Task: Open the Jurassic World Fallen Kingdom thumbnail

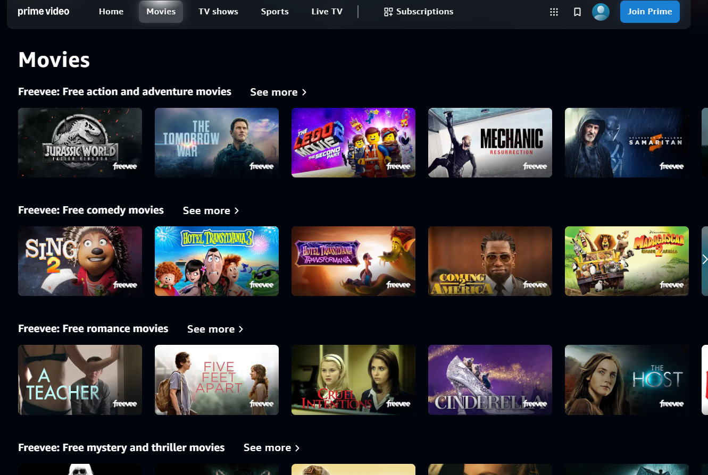Action: pos(80,142)
